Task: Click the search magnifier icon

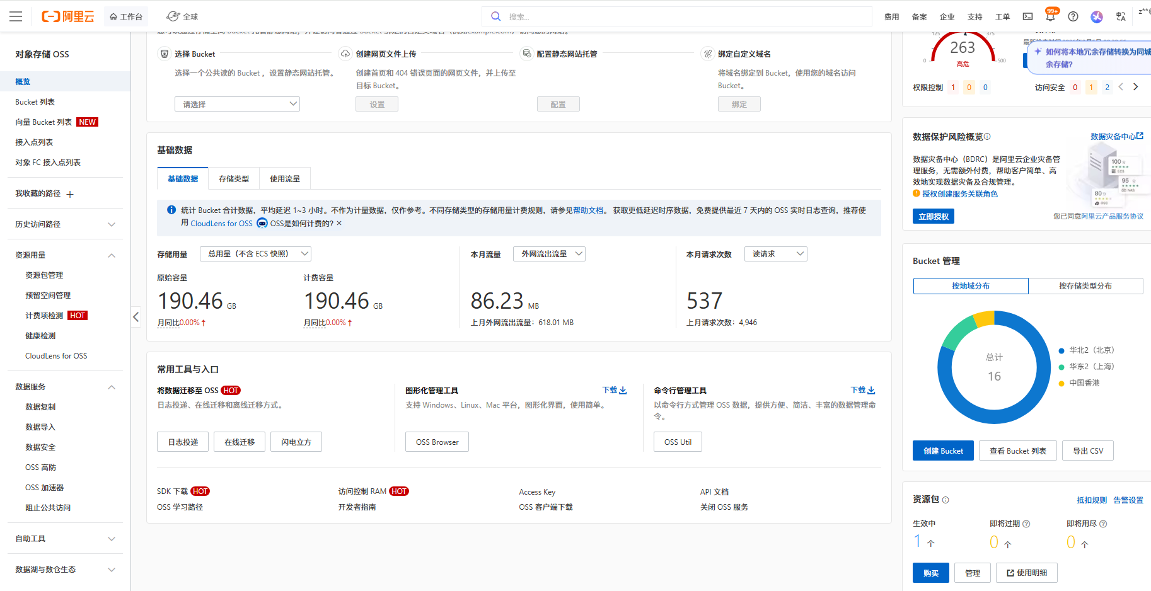Action: point(496,16)
